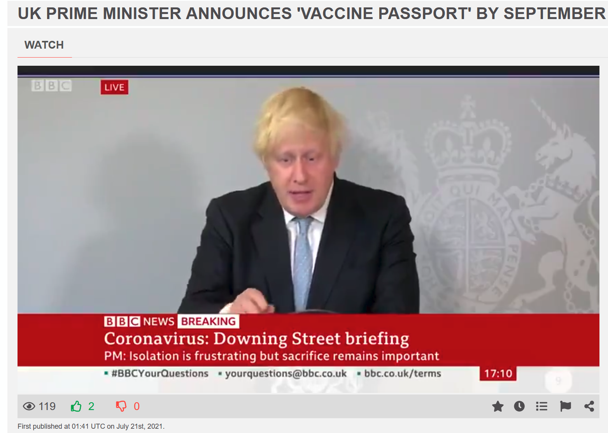608x433 pixels.
Task: Click the green like count 2
Action: 91,407
